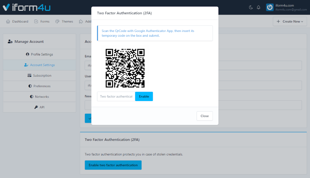Click the Forms checkbox icon
This screenshot has height=178, width=310.
click(x=36, y=21)
